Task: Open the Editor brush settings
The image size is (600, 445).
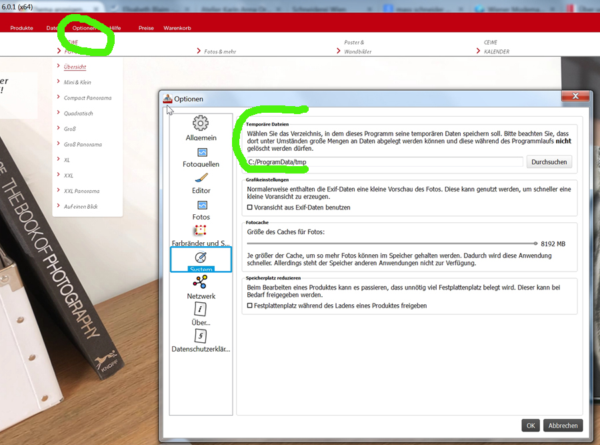Action: pyautogui.click(x=201, y=178)
